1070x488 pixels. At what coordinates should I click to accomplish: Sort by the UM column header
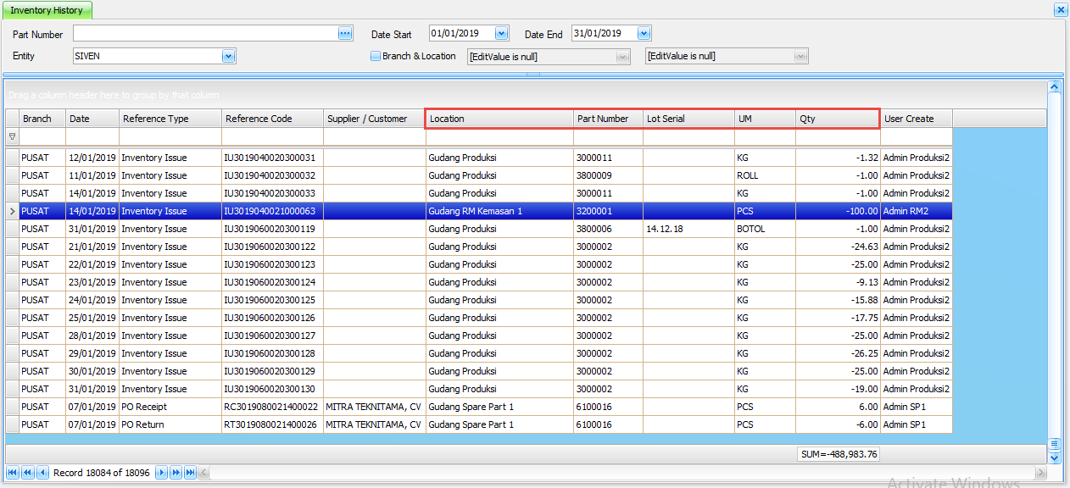coord(765,119)
